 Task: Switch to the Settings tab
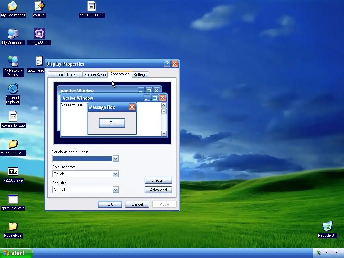click(x=140, y=75)
